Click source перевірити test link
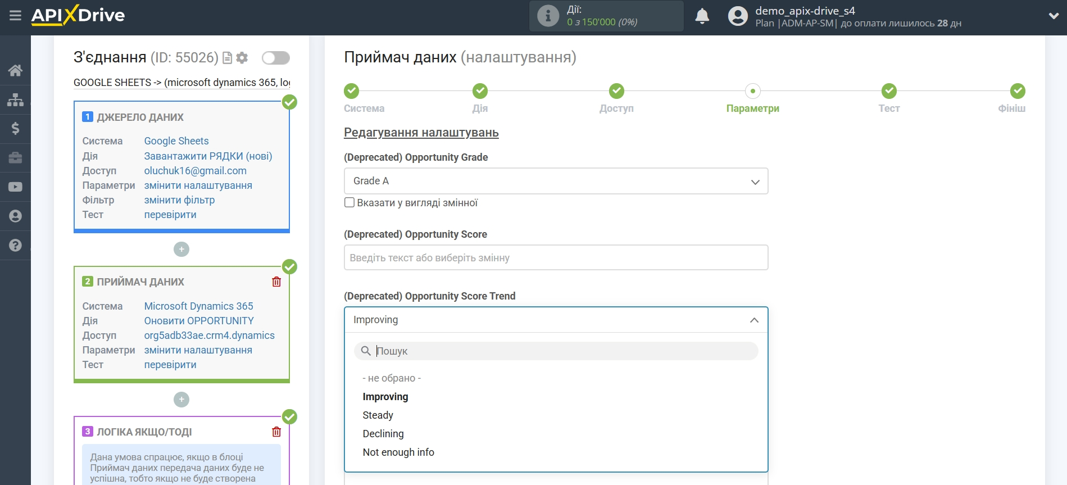Screen dimensions: 1067x485 (x=170, y=215)
